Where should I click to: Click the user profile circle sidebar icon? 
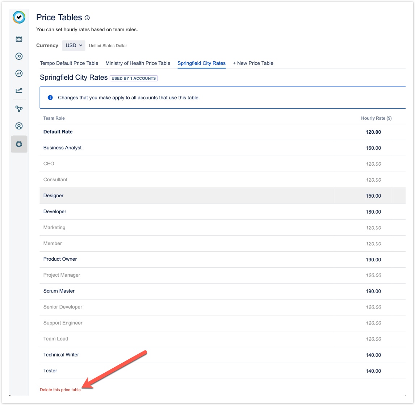[x=19, y=126]
